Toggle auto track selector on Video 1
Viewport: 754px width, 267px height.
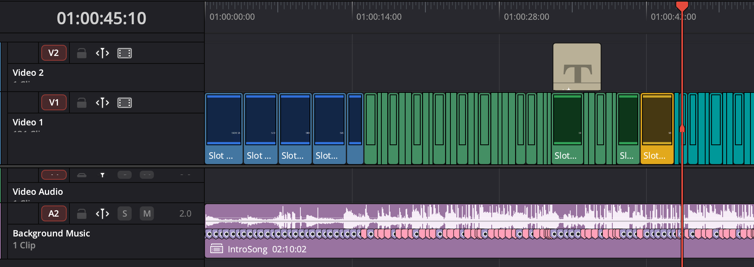pos(102,103)
